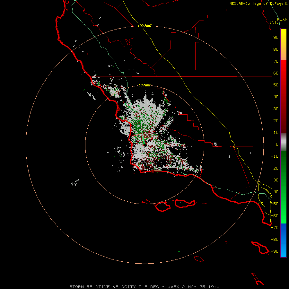
Task: Click the 50 value on velocity scale
Action: click(x=276, y=85)
